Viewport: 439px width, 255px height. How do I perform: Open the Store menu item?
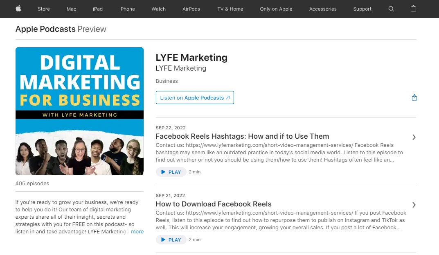(43, 9)
